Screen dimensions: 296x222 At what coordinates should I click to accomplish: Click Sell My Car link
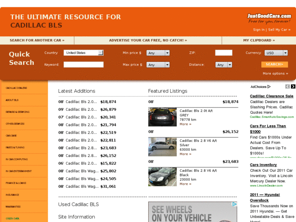[279, 30]
